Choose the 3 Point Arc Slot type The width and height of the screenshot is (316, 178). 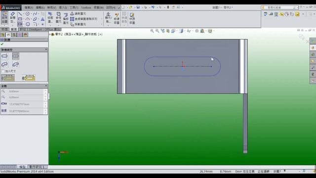4,65
